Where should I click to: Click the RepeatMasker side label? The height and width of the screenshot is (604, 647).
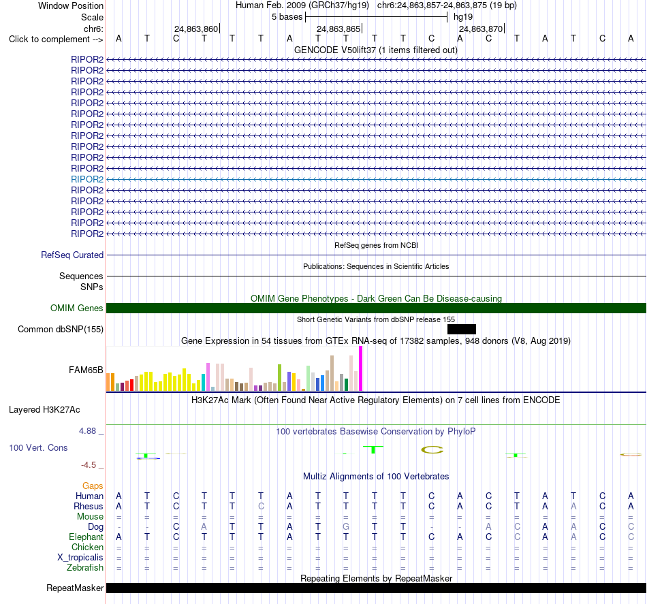click(75, 588)
